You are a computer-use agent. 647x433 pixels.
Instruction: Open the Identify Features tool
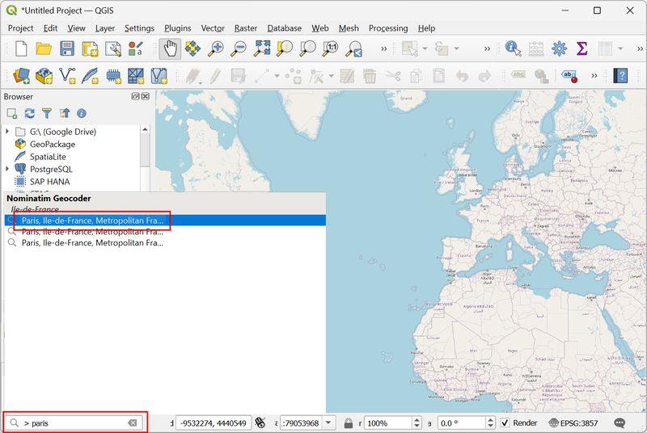click(513, 48)
